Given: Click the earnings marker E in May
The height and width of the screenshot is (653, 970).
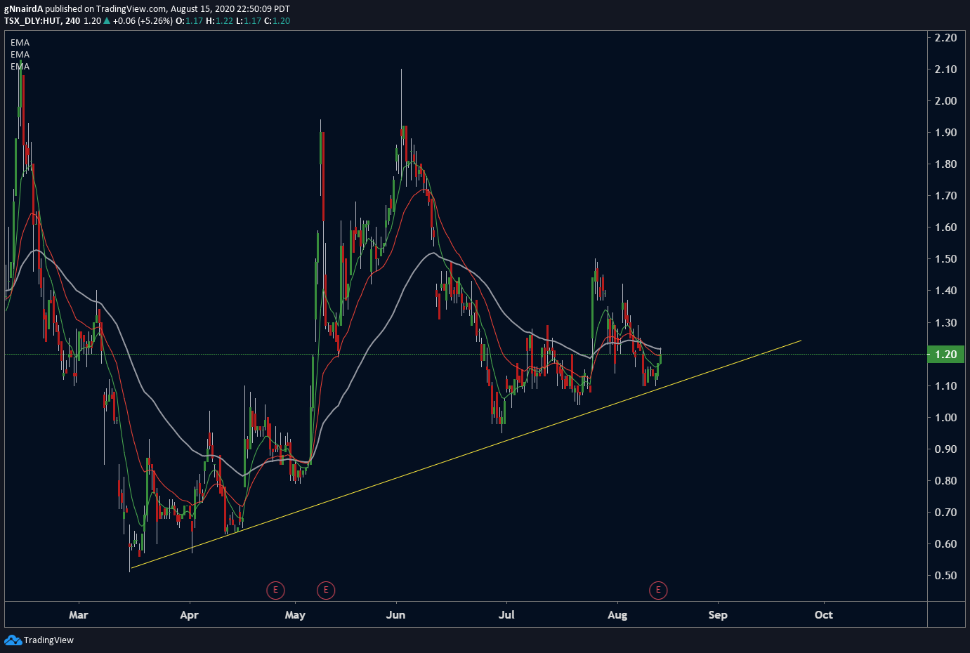Looking at the screenshot, I should [x=326, y=590].
